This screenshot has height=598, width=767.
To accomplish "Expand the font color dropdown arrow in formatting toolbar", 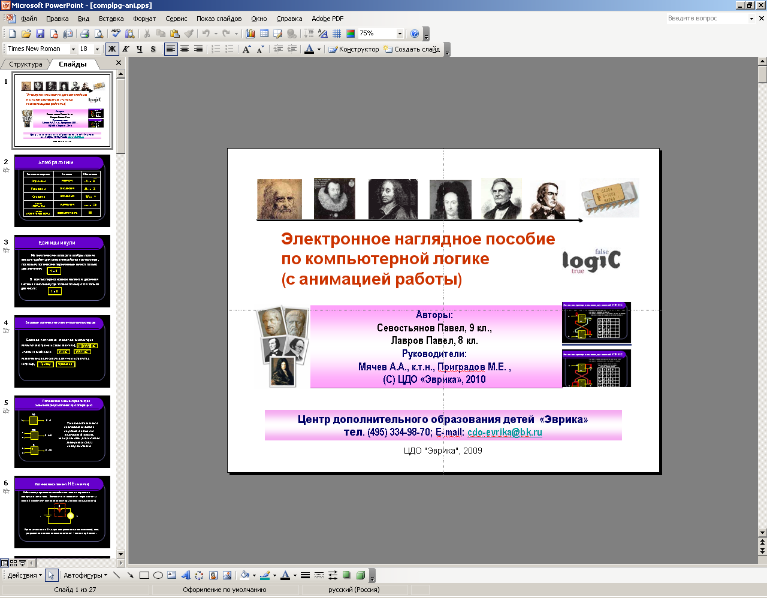I will pos(319,49).
